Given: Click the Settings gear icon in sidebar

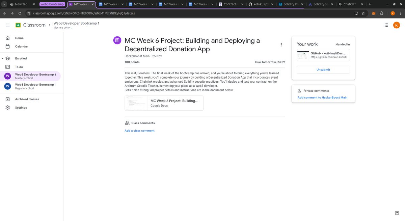Looking at the screenshot, I should [x=8, y=108].
